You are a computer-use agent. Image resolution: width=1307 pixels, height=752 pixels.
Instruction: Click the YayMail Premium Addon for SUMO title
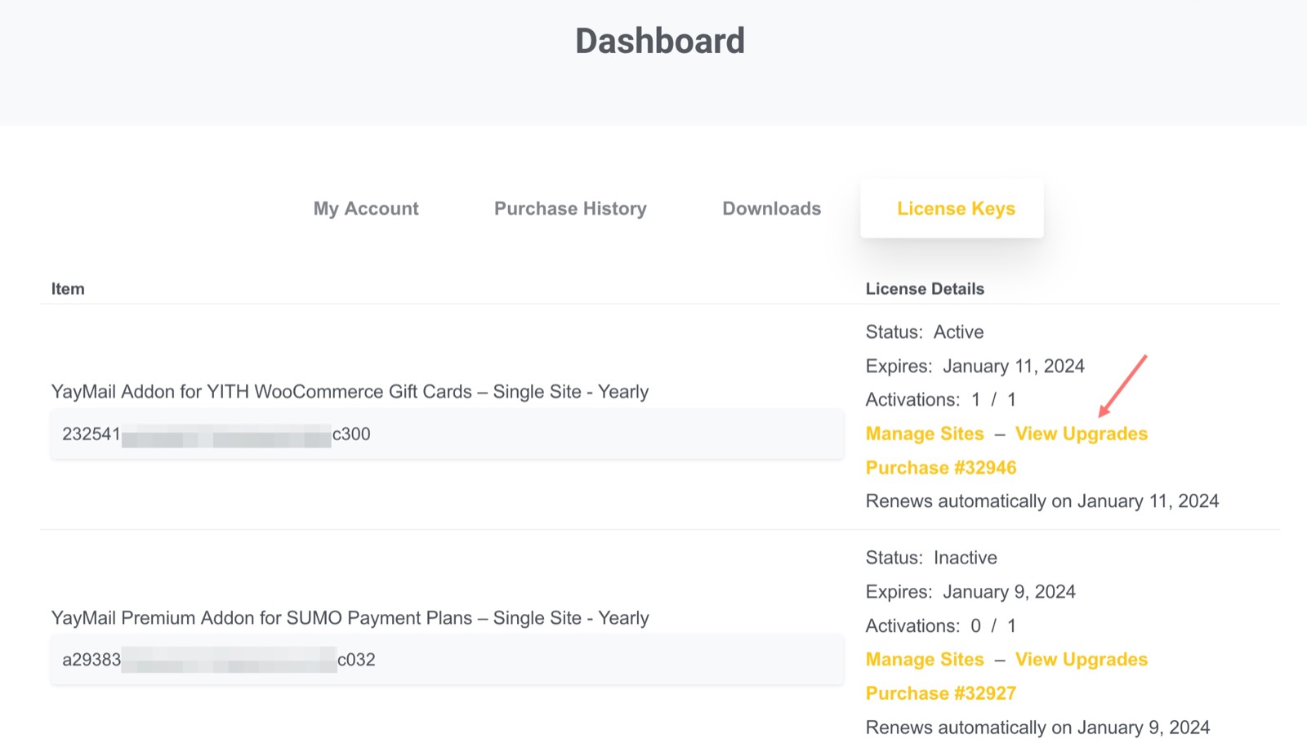350,618
